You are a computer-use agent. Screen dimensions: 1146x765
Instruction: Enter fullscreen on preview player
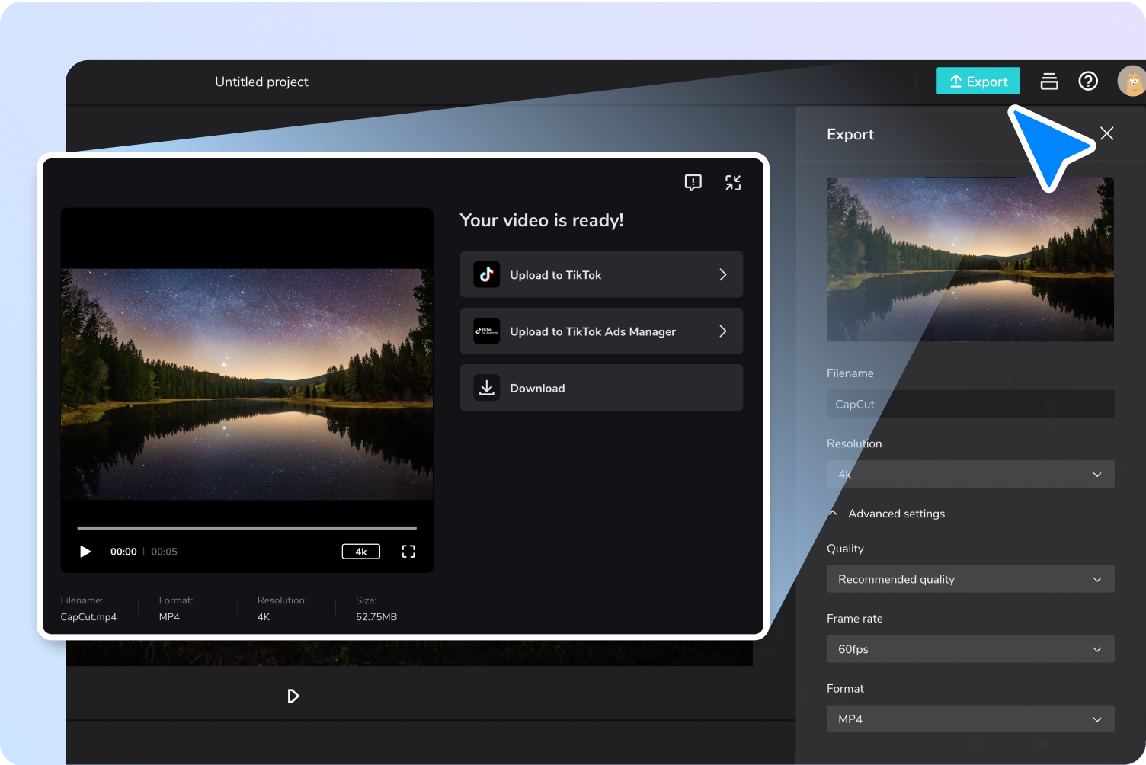[408, 552]
